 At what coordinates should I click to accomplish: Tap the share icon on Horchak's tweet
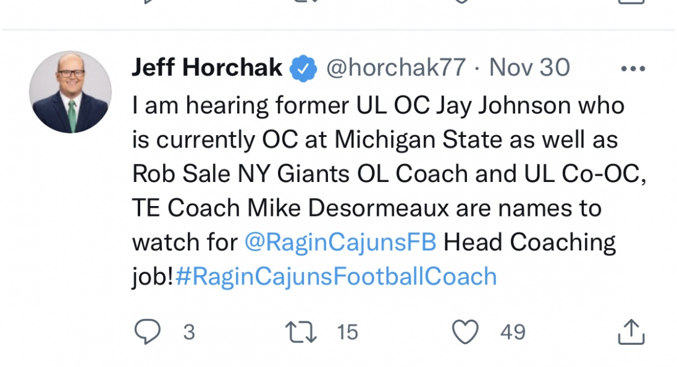[631, 332]
